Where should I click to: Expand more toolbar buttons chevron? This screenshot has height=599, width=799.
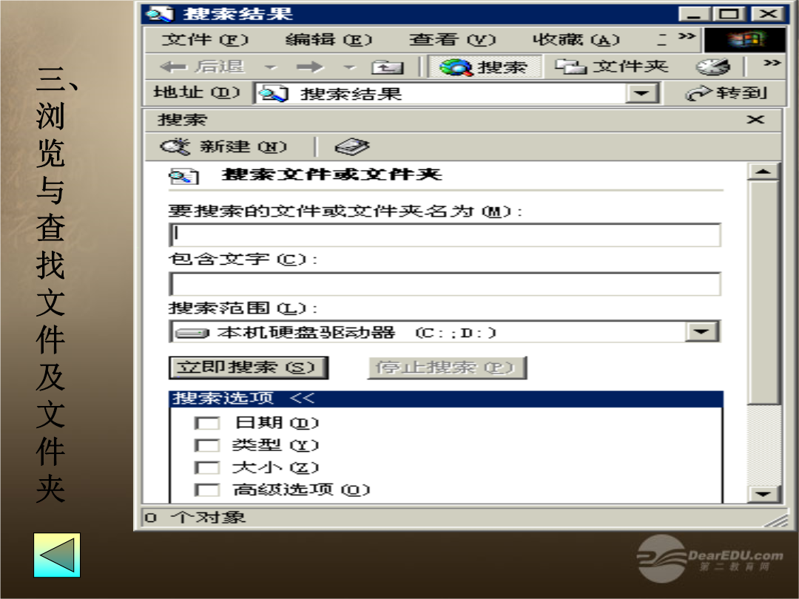click(772, 63)
